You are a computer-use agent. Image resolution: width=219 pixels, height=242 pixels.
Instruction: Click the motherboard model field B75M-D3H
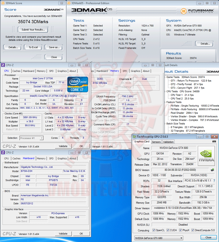pos(41,171)
